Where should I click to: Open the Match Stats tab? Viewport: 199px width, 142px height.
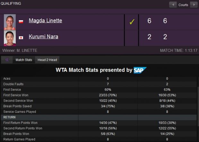click(x=24, y=60)
